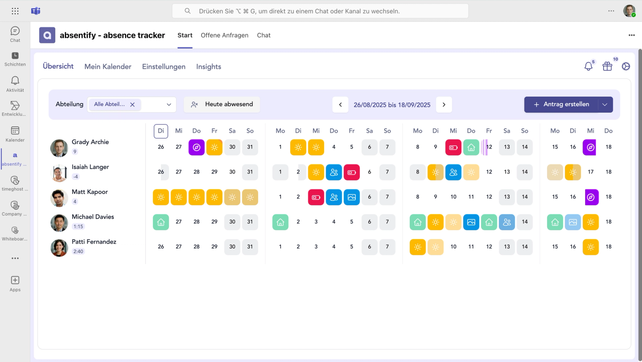
Task: Open the notifications bell icon
Action: pyautogui.click(x=588, y=66)
